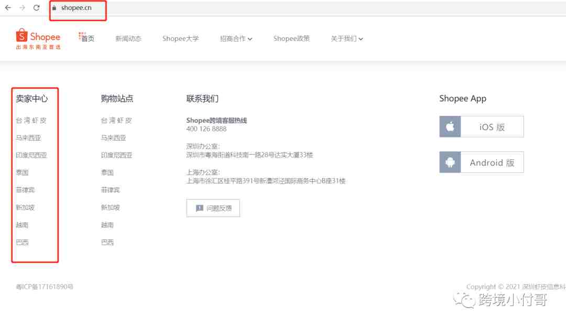Open 台湾虾皮 under 卖家中心
Screen dimensions: 566x325
(x=31, y=120)
